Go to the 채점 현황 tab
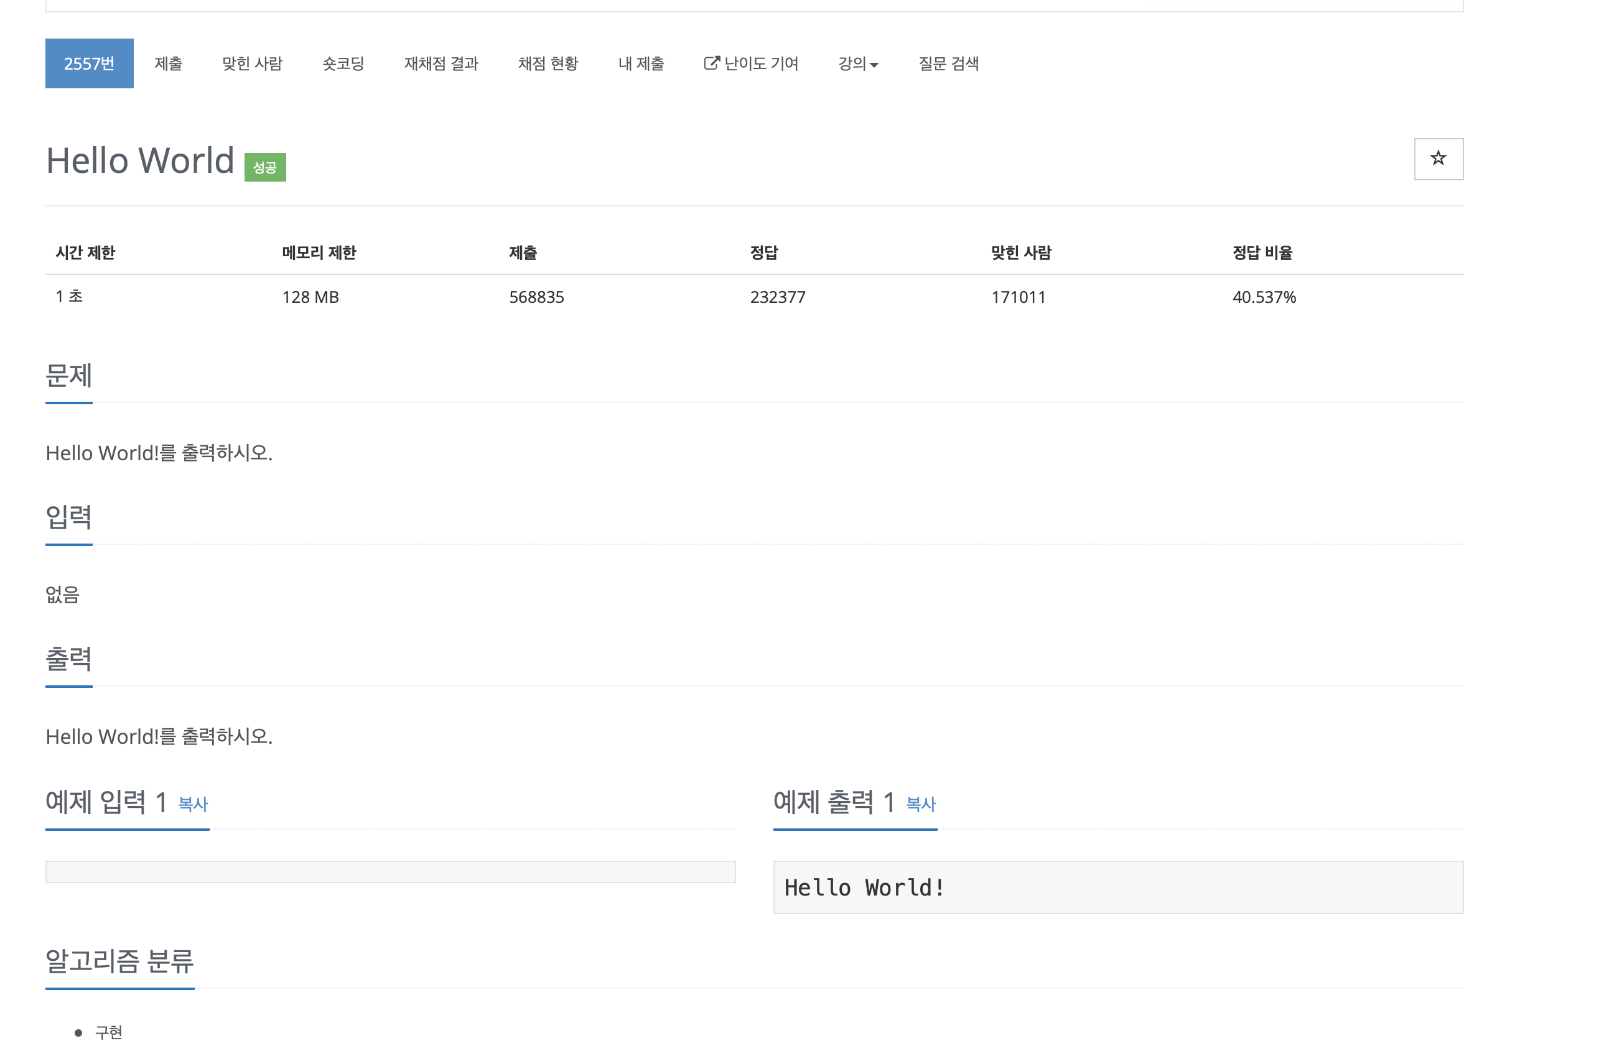 point(548,63)
